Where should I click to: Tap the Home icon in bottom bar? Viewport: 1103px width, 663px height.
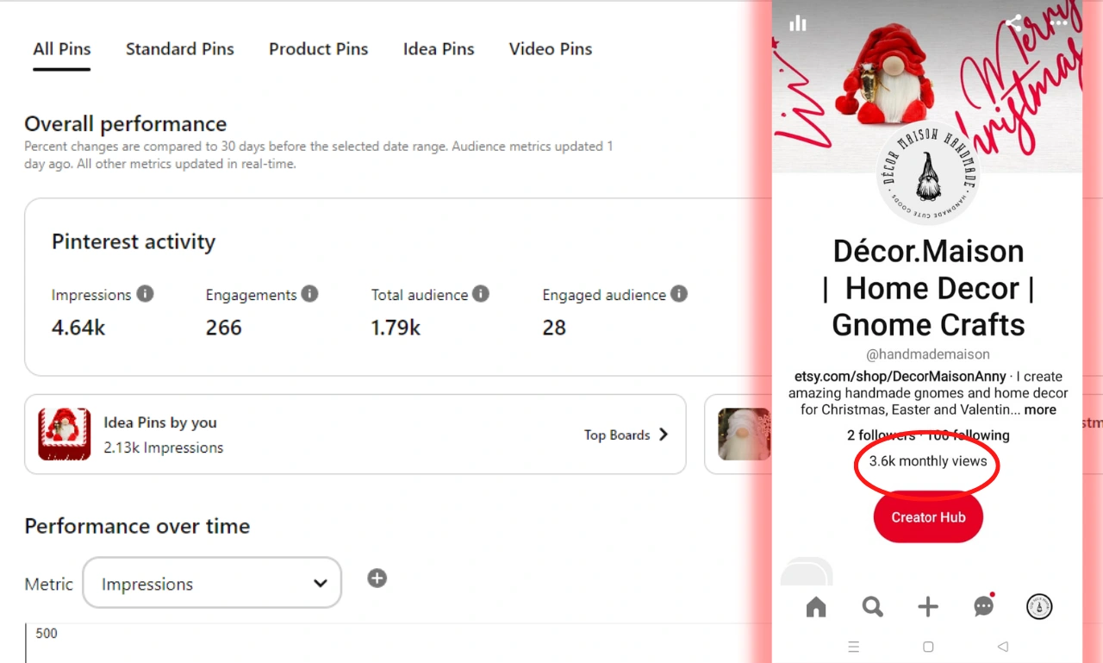click(816, 607)
